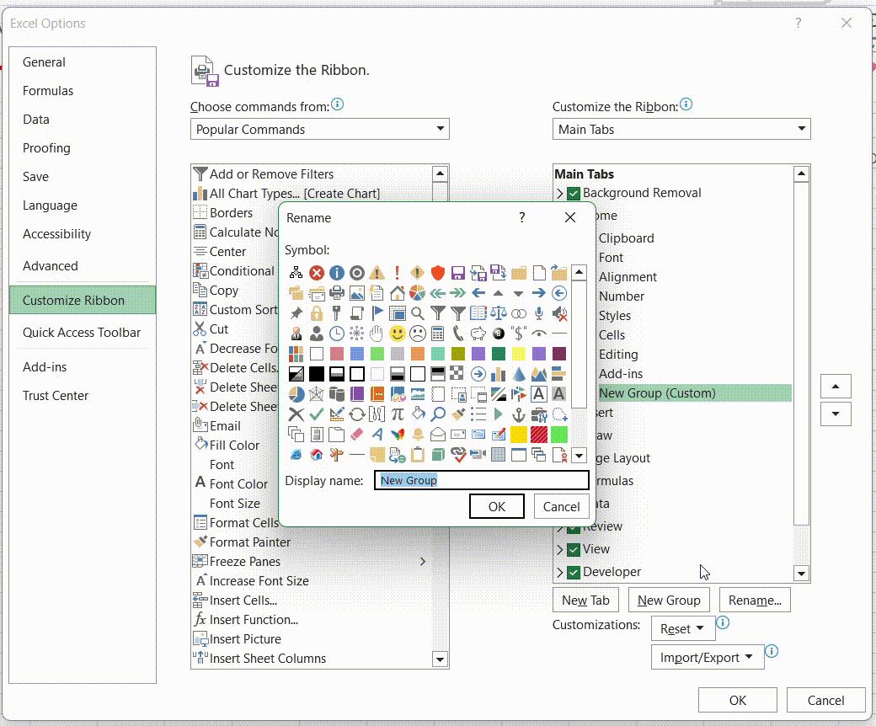The image size is (876, 726).
Task: Select the anchor symbol
Action: [x=519, y=414]
